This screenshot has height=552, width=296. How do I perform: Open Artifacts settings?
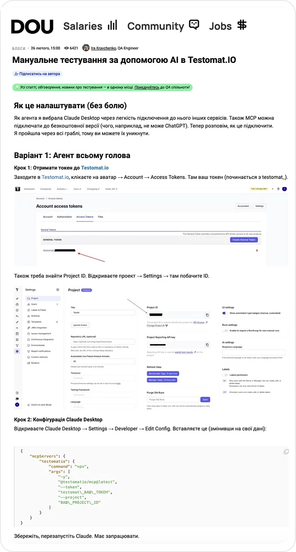point(43,316)
